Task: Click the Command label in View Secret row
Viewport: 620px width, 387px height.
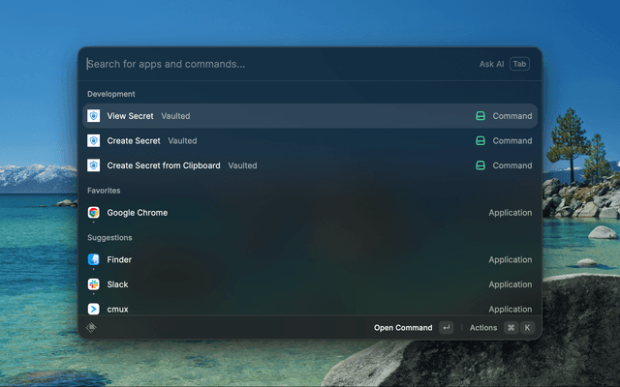Action: [x=512, y=116]
